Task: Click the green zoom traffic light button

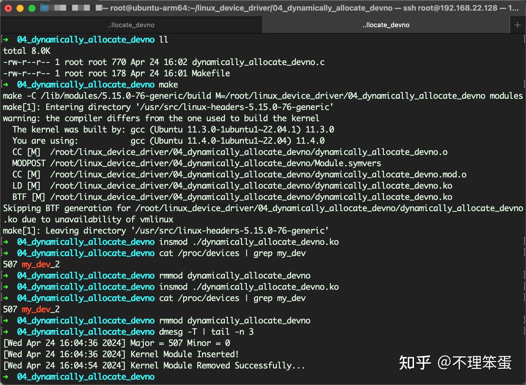Action: click(31, 8)
